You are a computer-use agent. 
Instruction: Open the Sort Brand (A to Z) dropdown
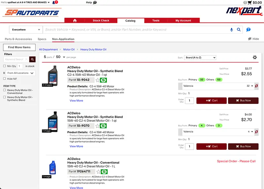coord(200,58)
